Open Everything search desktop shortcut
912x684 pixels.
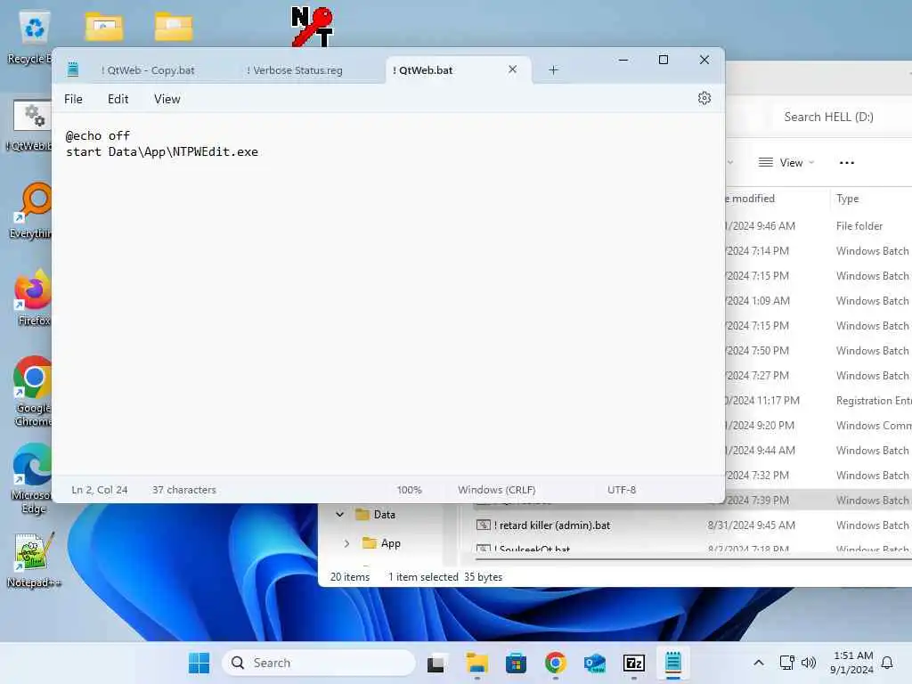[x=30, y=210]
